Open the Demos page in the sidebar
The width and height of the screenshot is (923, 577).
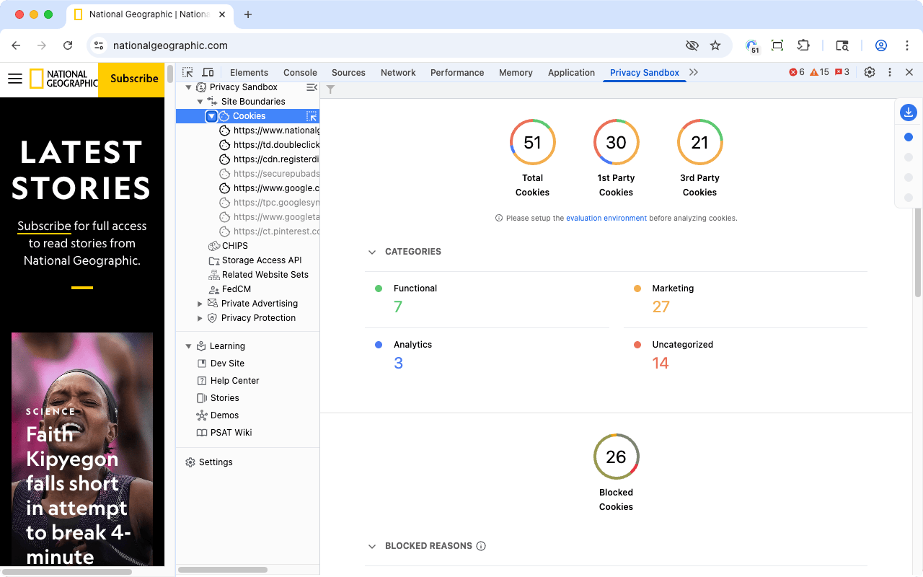coord(223,415)
